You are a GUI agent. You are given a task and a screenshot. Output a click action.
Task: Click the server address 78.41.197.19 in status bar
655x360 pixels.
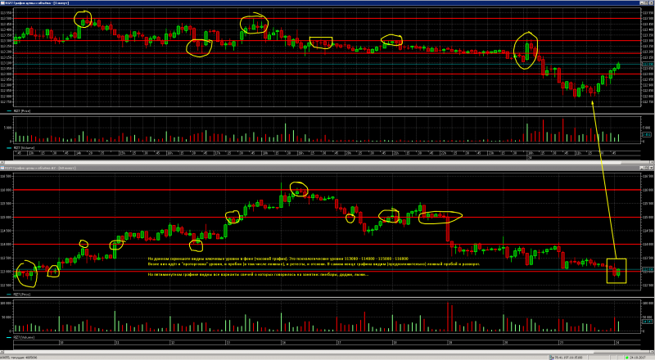568,358
